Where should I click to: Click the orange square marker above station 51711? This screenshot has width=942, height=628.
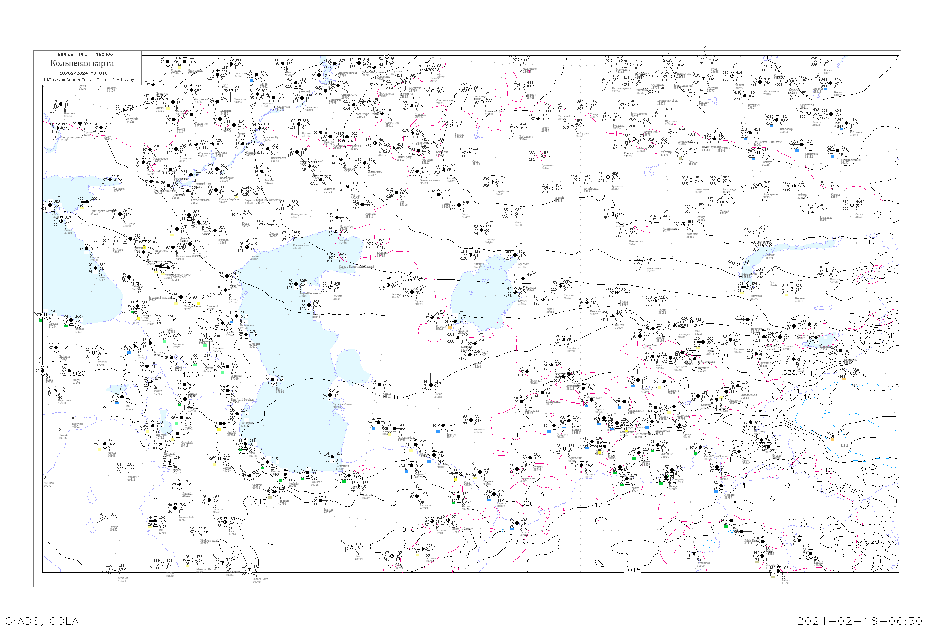click(x=844, y=379)
